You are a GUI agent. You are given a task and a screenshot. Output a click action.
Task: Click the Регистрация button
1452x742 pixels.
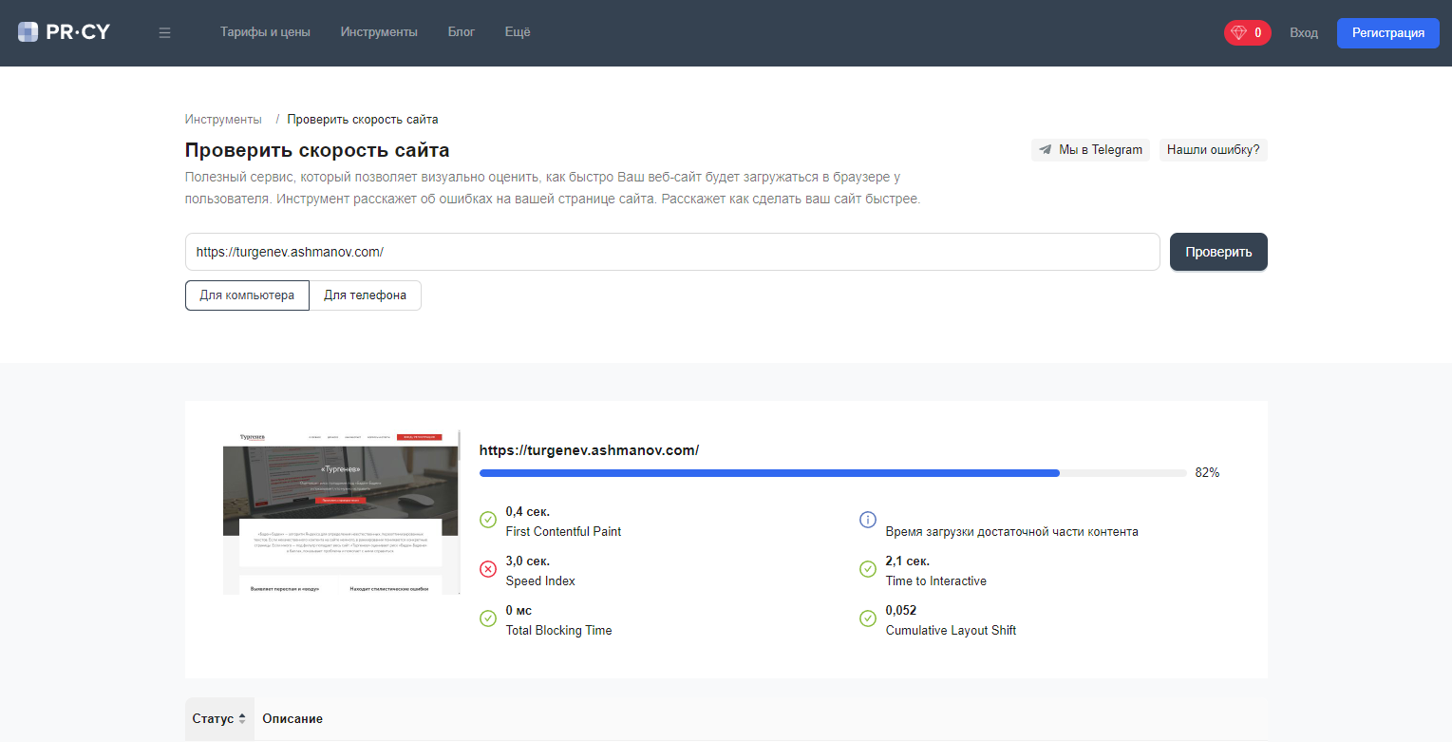(x=1388, y=33)
